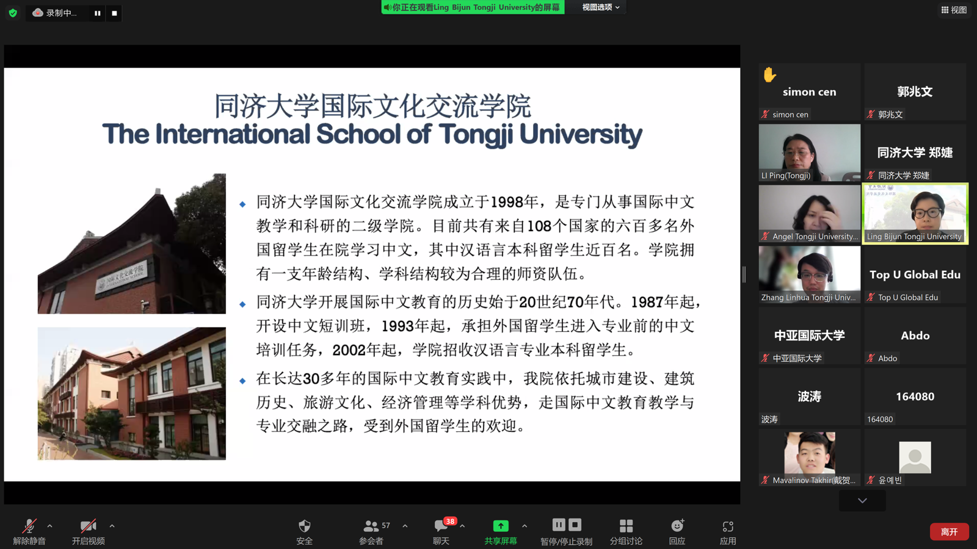Select 윤예빈 participant tile
Viewport: 977px width, 549px height.
click(915, 457)
